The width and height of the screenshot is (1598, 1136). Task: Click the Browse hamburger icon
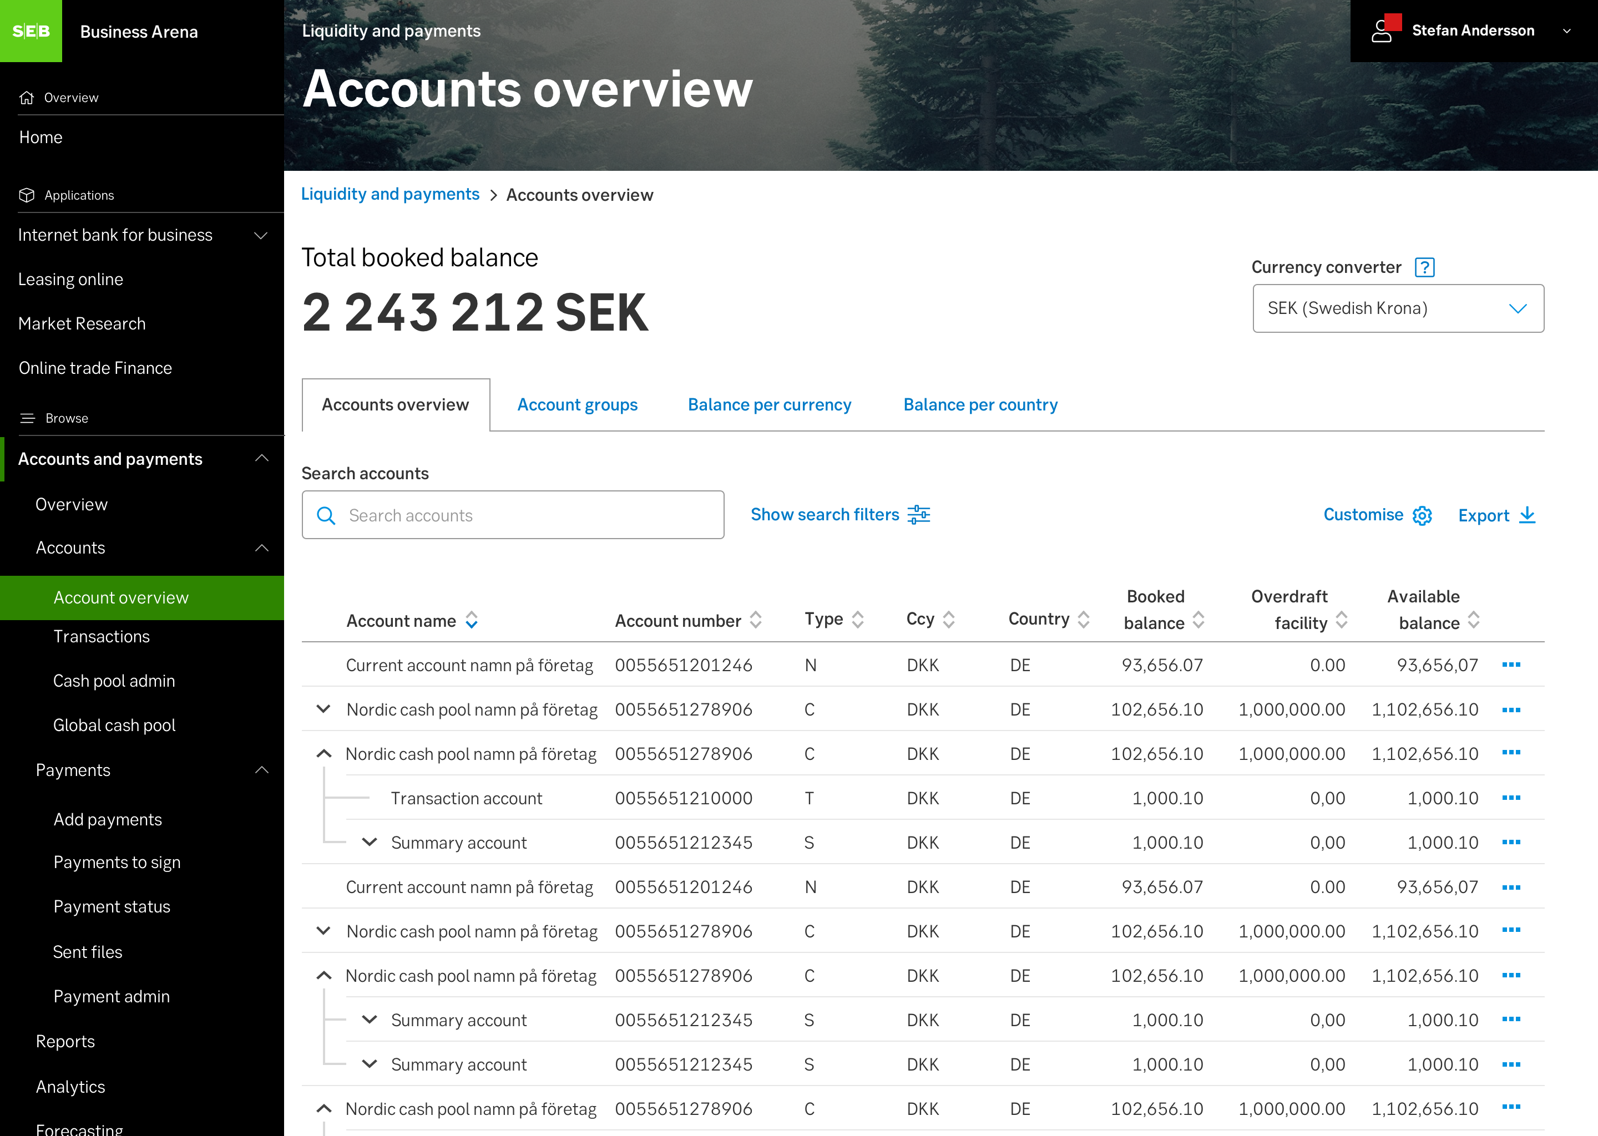tap(28, 418)
